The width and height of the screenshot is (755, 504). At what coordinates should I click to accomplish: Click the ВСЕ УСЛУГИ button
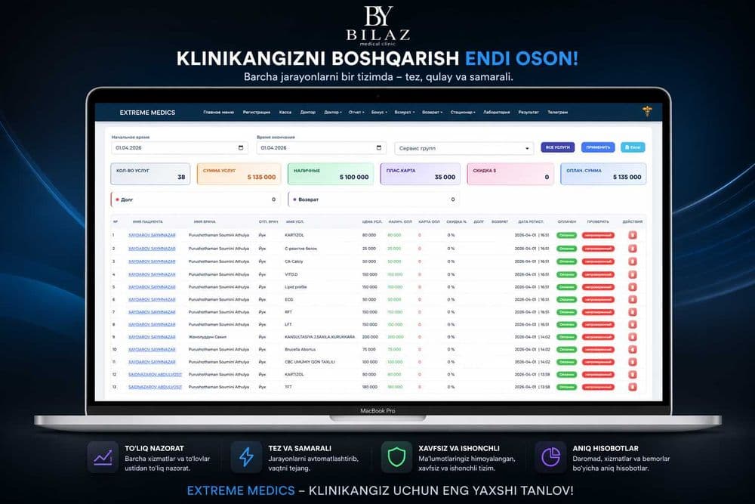pos(558,147)
